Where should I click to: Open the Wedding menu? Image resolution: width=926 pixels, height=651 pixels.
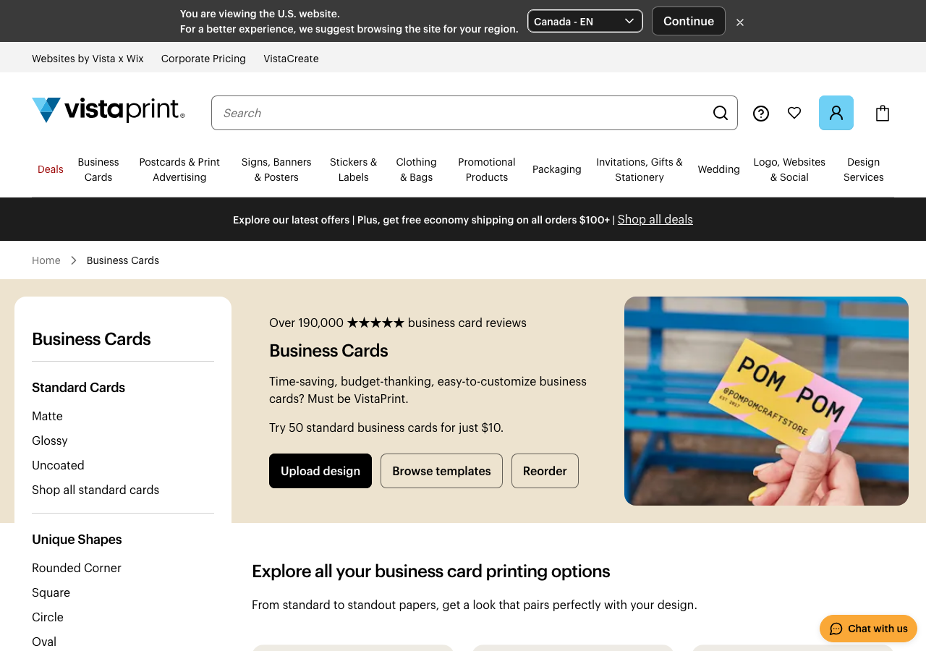click(x=719, y=169)
